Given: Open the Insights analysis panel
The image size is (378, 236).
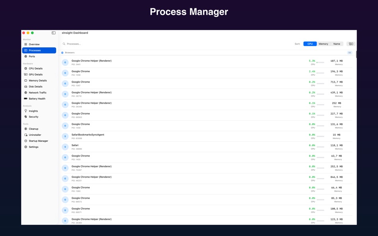Looking at the screenshot, I should coord(34,111).
